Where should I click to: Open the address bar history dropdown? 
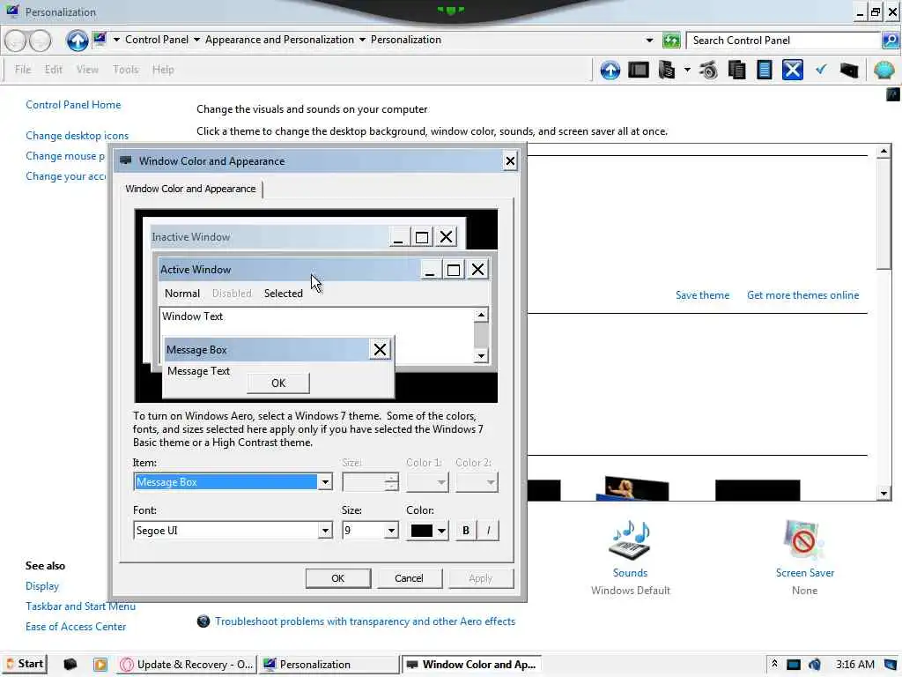tap(649, 41)
